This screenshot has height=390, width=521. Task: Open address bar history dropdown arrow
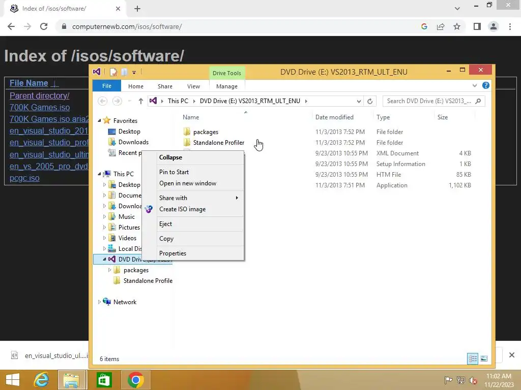click(x=359, y=101)
